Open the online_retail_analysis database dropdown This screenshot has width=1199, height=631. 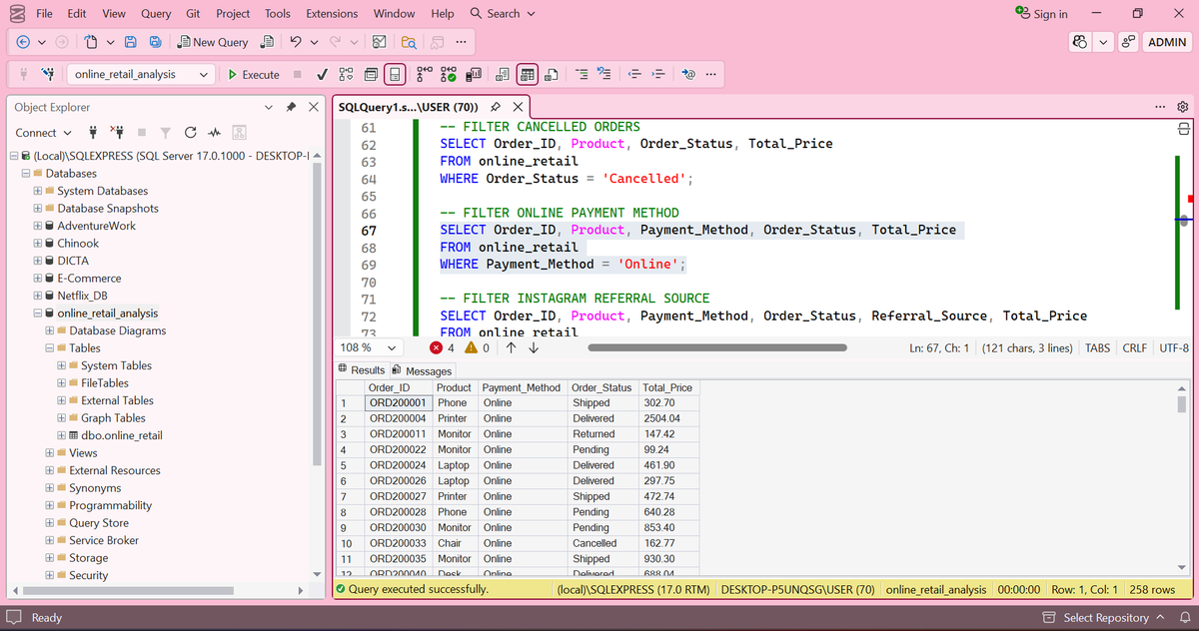pyautogui.click(x=141, y=74)
